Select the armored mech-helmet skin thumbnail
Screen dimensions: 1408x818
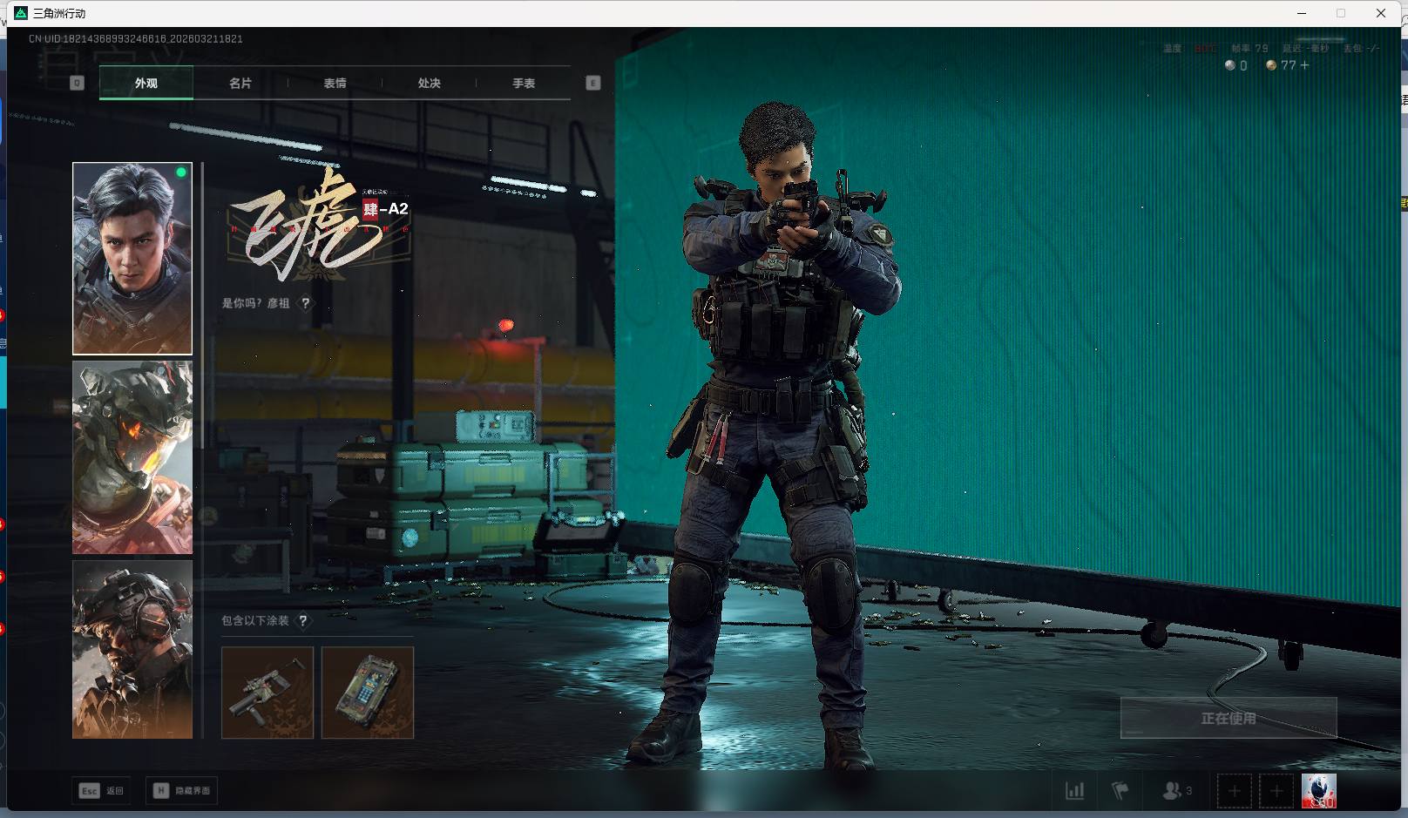132,458
